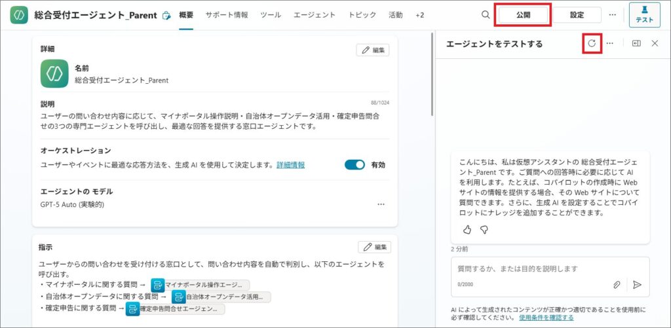The image size is (671, 328).
Task: Open the トピック tab
Action: [x=362, y=15]
